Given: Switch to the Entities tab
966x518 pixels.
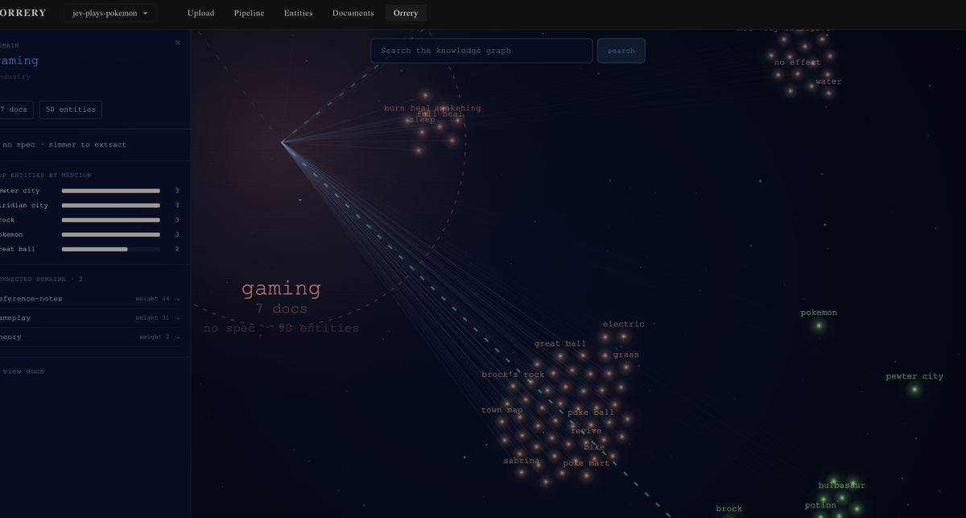Looking at the screenshot, I should coord(298,13).
